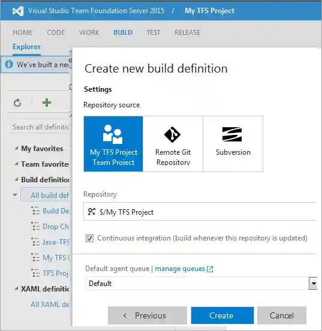Screen dimensions: 322x331
Task: Open Visual Studio Team Foundation Server 2015 link
Action: point(96,11)
